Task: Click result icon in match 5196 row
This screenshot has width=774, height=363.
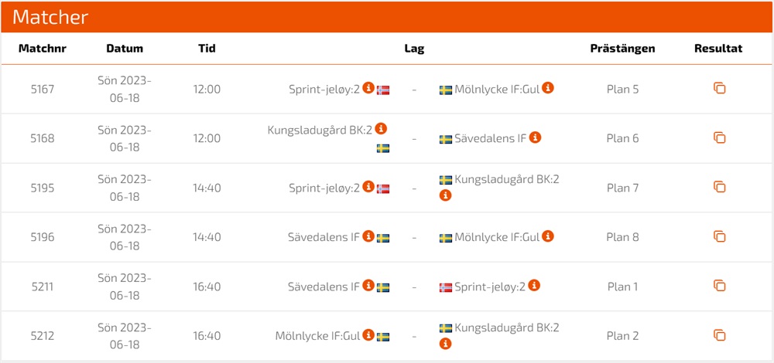Action: 719,237
